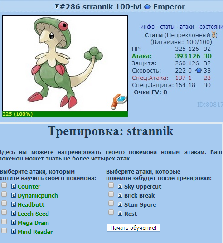Click the Stun Spore attack name
Viewport: 223px width, 243px height.
[140, 205]
